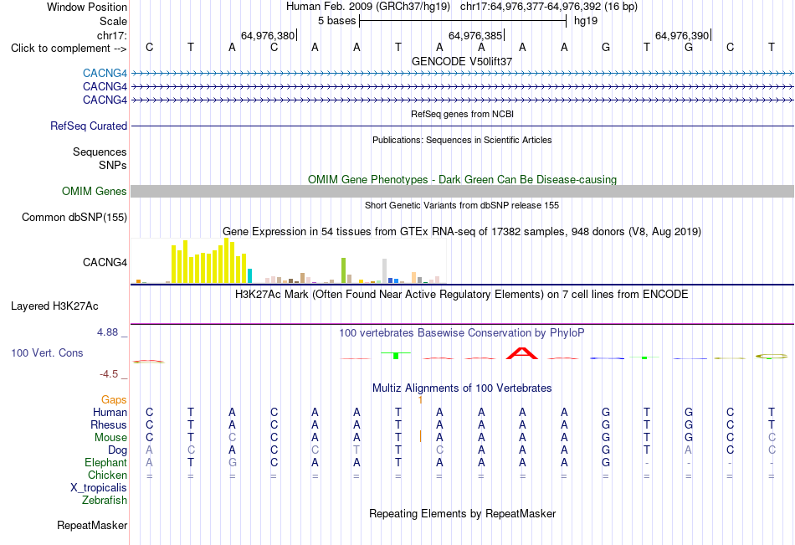Click the orange 1 gap marker
This screenshot has width=795, height=545.
click(x=420, y=400)
